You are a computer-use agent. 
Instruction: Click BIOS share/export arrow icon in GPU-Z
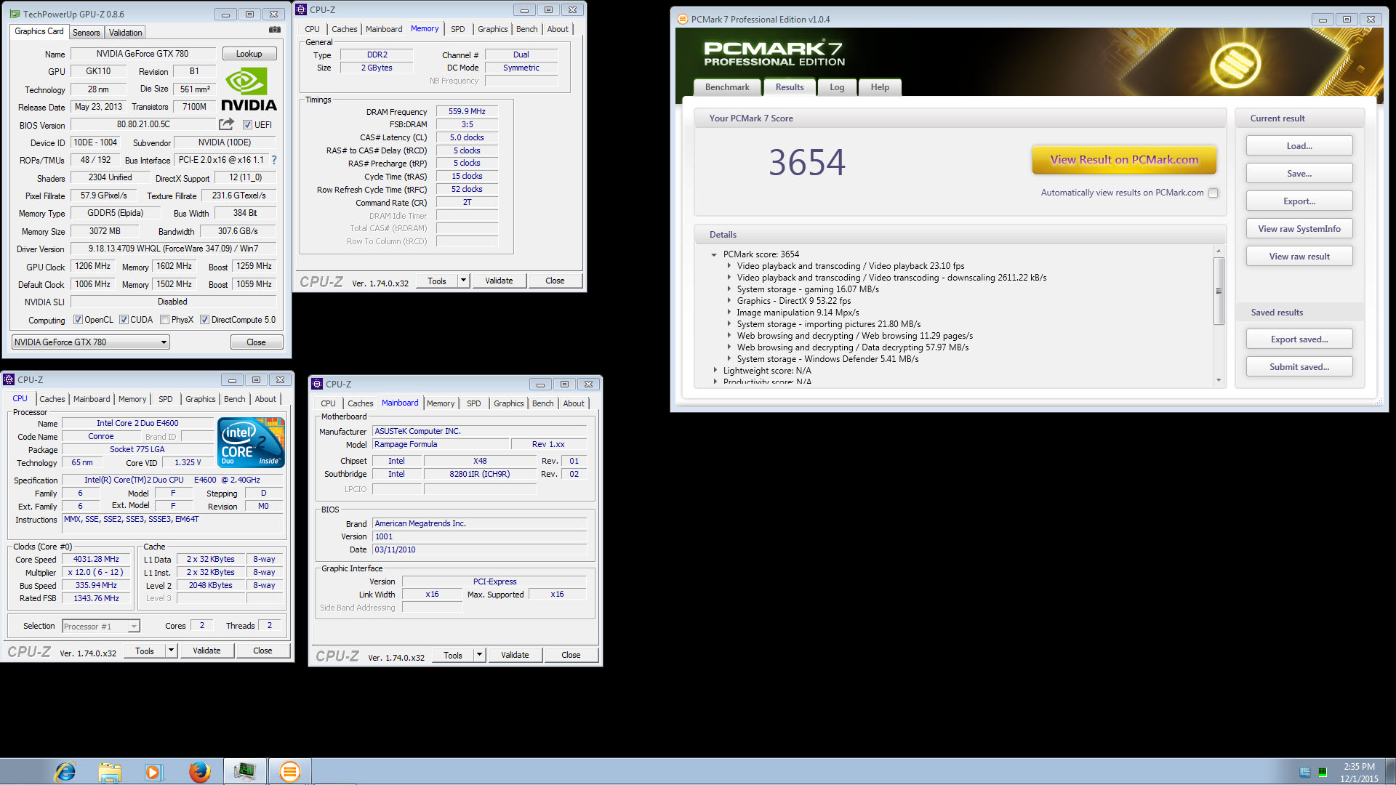pyautogui.click(x=227, y=124)
